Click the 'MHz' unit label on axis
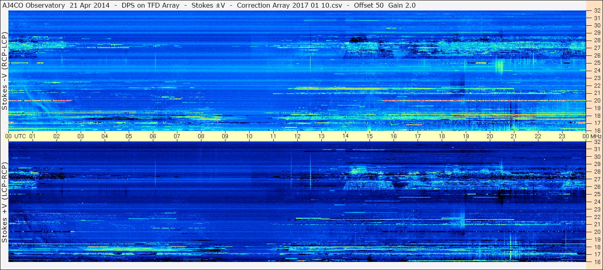Image resolution: width=603 pixels, height=270 pixels. point(595,136)
